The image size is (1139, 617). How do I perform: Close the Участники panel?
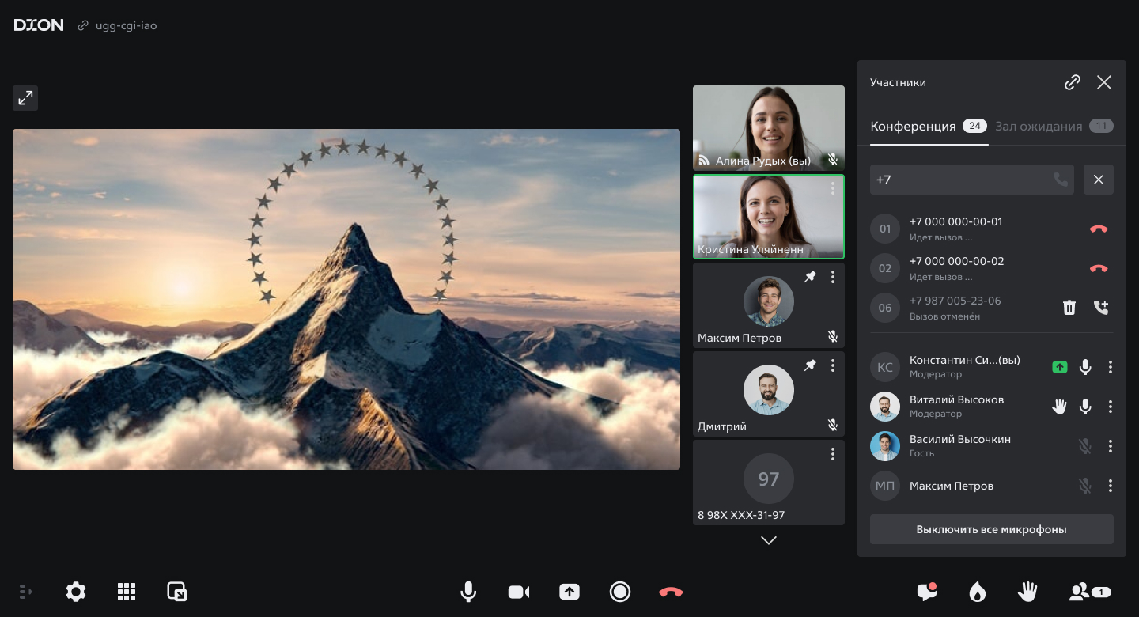click(x=1104, y=82)
